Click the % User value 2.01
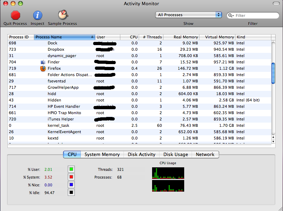Screen dimensions: 283x211 (x=48, y=169)
